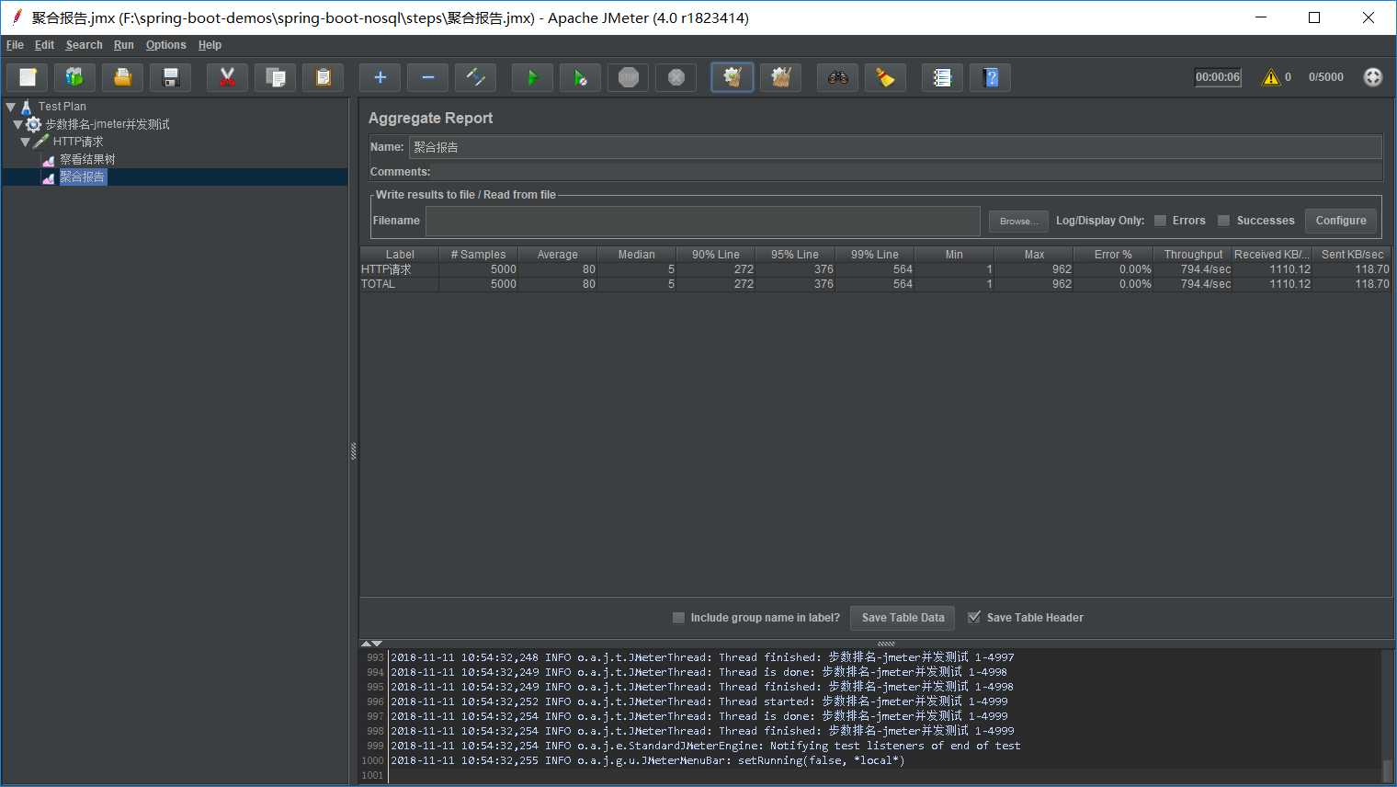Open the Function Helper list icon
Viewport: 1397px width, 787px height.
(x=942, y=77)
